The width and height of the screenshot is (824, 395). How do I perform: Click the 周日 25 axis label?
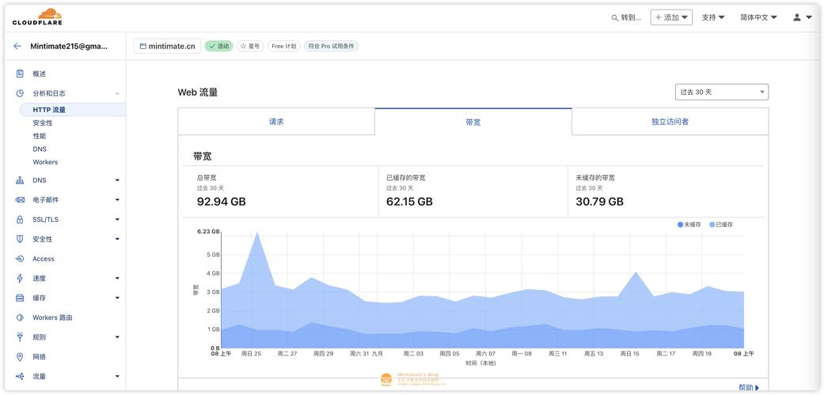(x=251, y=354)
